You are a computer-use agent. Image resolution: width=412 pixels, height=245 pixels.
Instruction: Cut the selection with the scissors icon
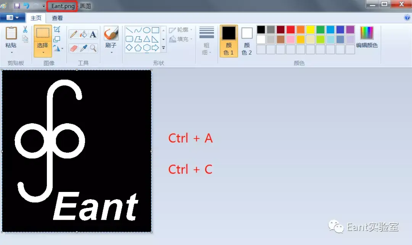pos(25,29)
